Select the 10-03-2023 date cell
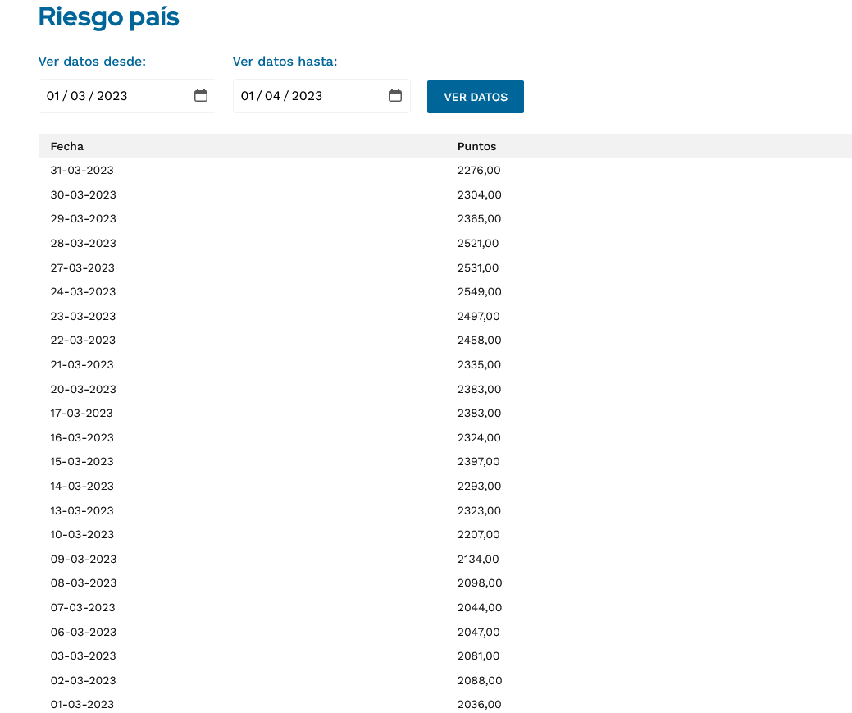This screenshot has height=713, width=852. tap(82, 535)
